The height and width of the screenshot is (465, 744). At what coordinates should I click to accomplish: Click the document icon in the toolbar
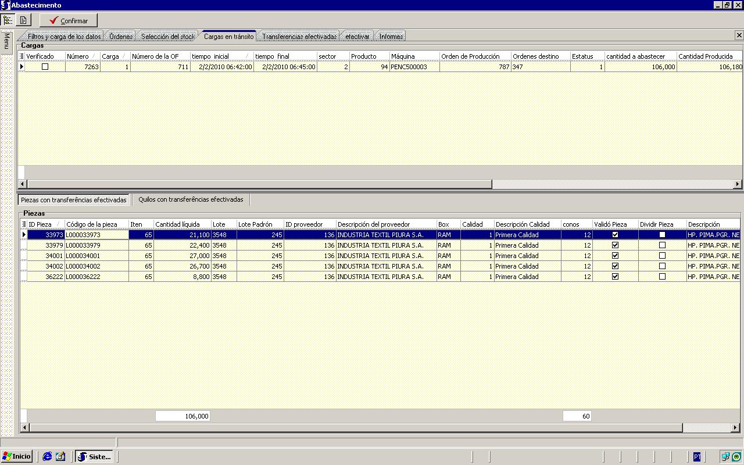point(23,20)
